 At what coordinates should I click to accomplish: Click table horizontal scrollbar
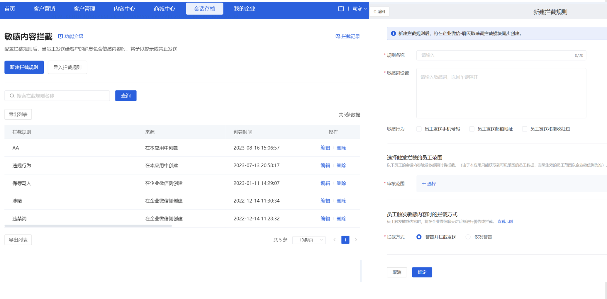(x=88, y=226)
